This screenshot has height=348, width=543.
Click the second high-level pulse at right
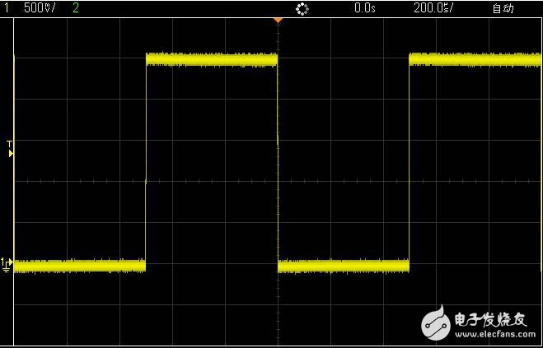tap(475, 59)
